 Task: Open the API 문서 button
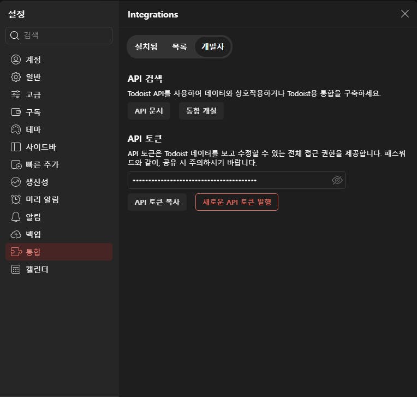click(x=149, y=111)
